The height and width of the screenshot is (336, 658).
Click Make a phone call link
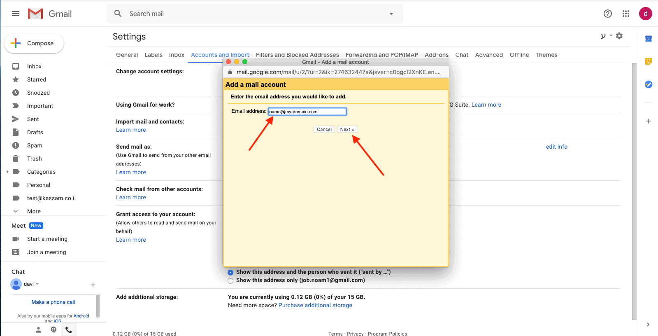[53, 302]
